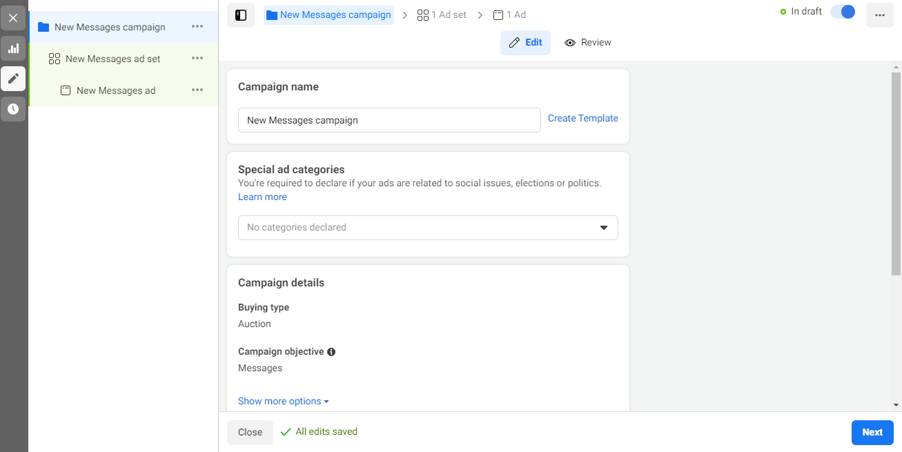The height and width of the screenshot is (452, 902).
Task: Disable the In draft toggle
Action: (843, 12)
